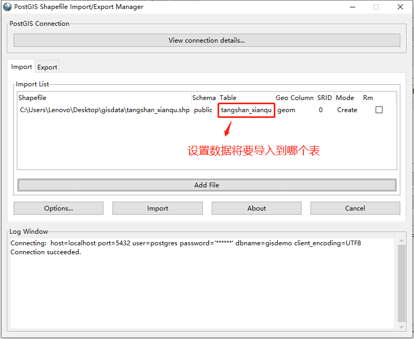
Task: Click the public schema cell
Action: click(203, 110)
